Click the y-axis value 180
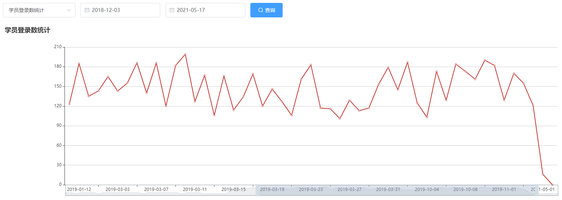The height and width of the screenshot is (200, 562). coord(57,67)
